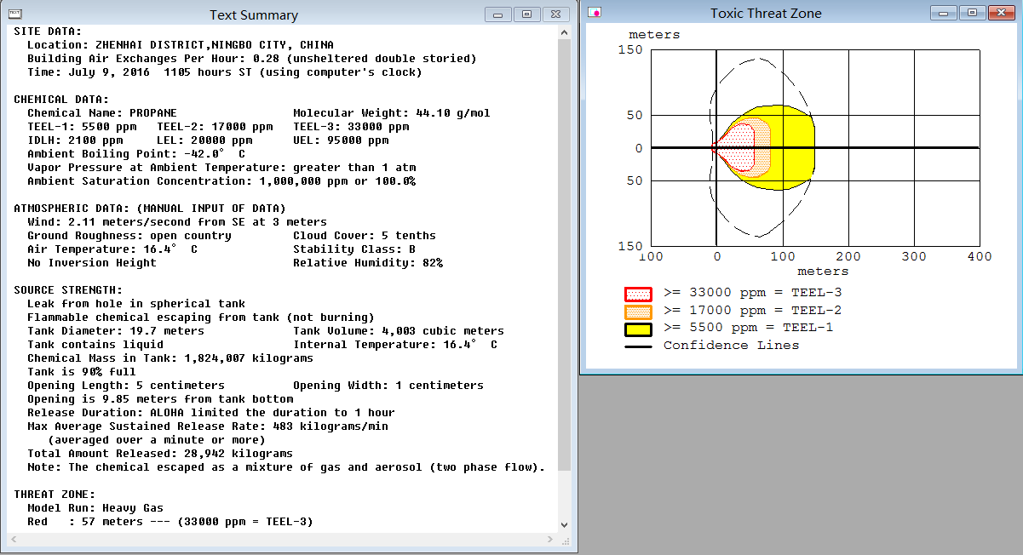Viewport: 1023px width, 555px height.
Task: Click Ground Roughness: open country text
Action: [129, 236]
